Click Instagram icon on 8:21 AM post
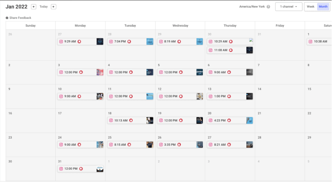The image size is (332, 182). coord(211,145)
